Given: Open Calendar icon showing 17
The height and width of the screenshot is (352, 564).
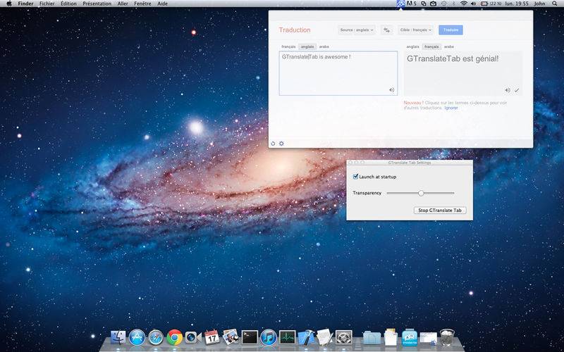Looking at the screenshot, I should point(212,337).
